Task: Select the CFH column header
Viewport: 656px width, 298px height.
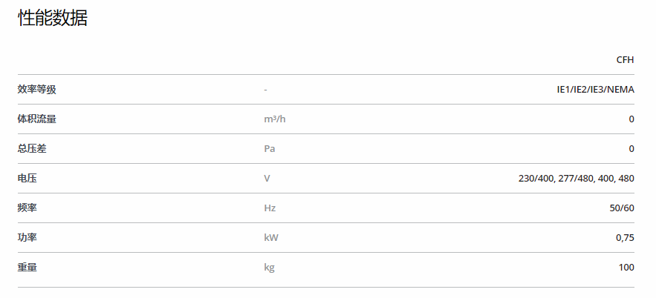Action: pyautogui.click(x=625, y=60)
